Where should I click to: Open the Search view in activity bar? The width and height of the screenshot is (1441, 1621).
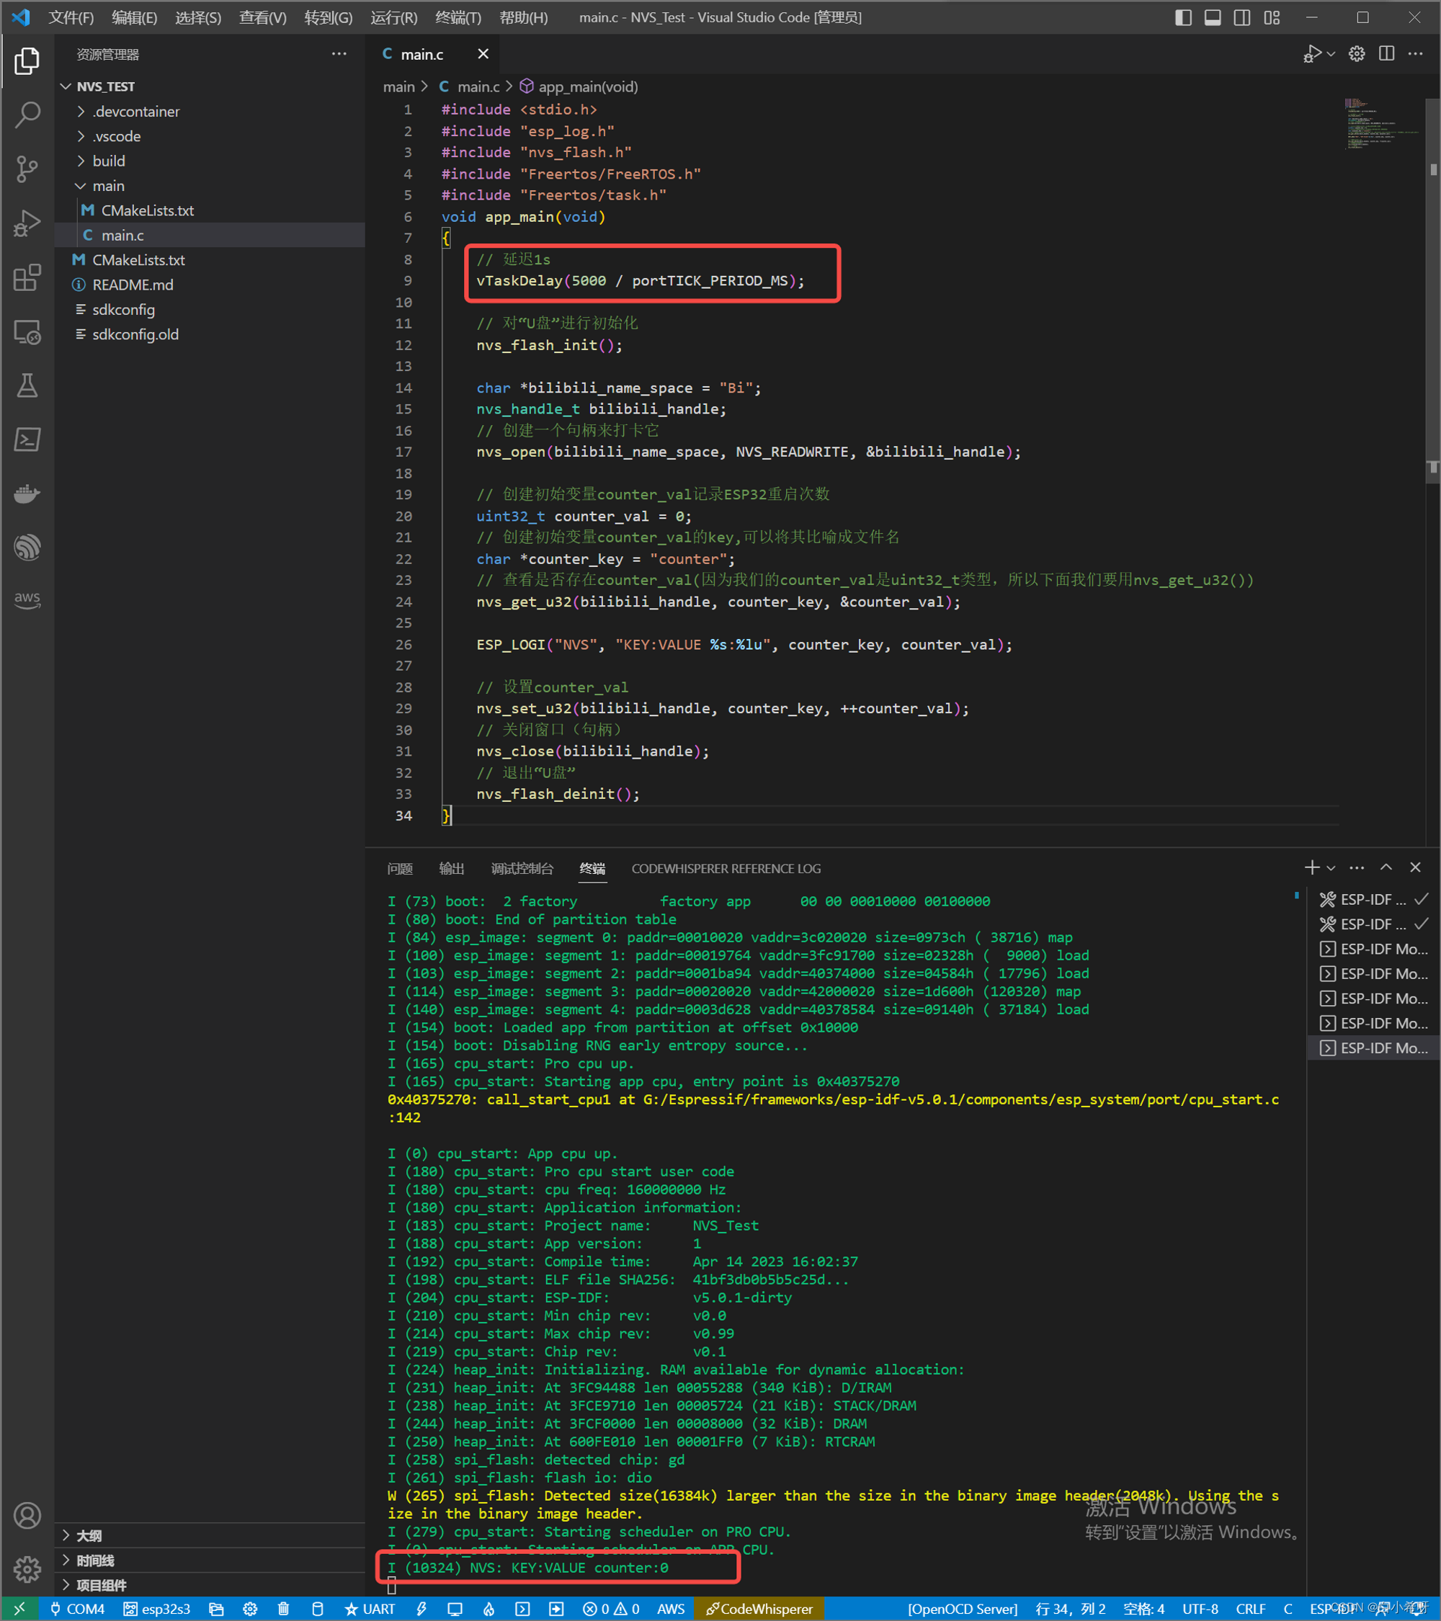27,115
